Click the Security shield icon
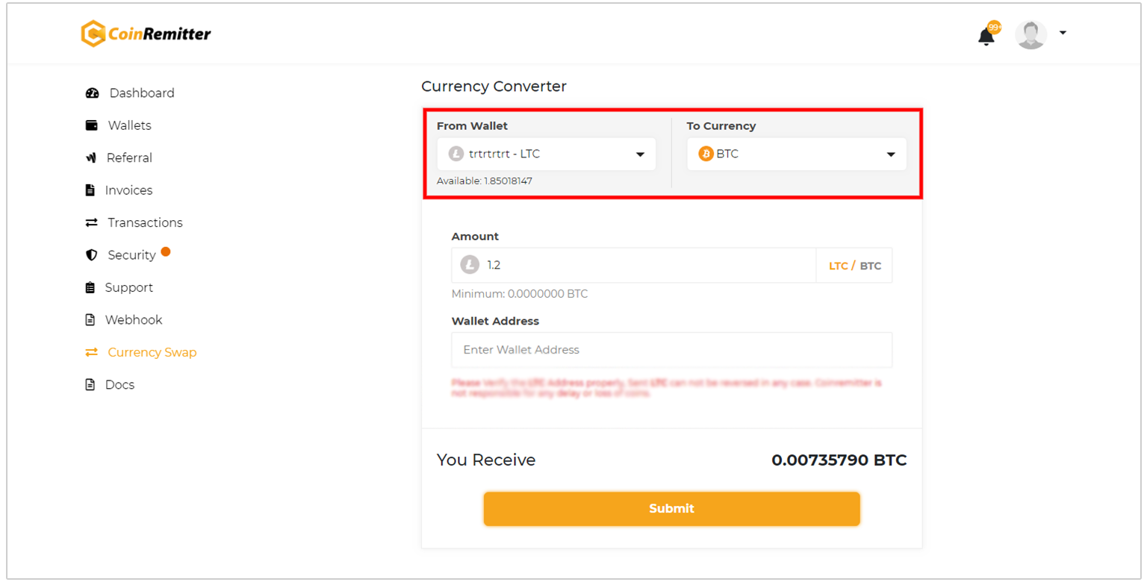 (x=91, y=255)
